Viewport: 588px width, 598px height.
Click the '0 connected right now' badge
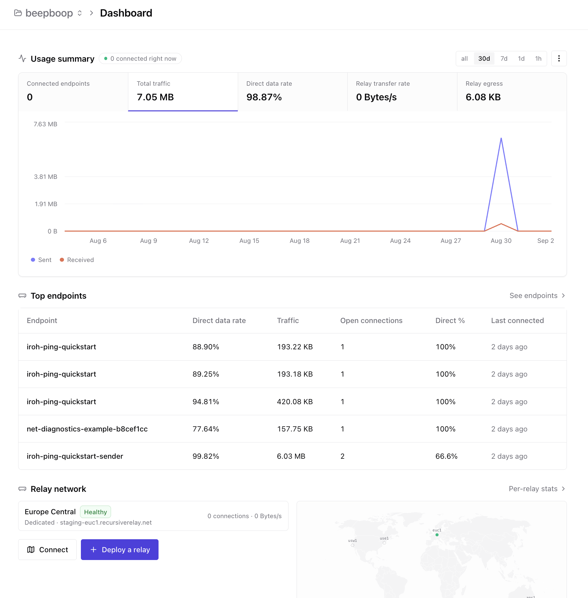click(140, 58)
